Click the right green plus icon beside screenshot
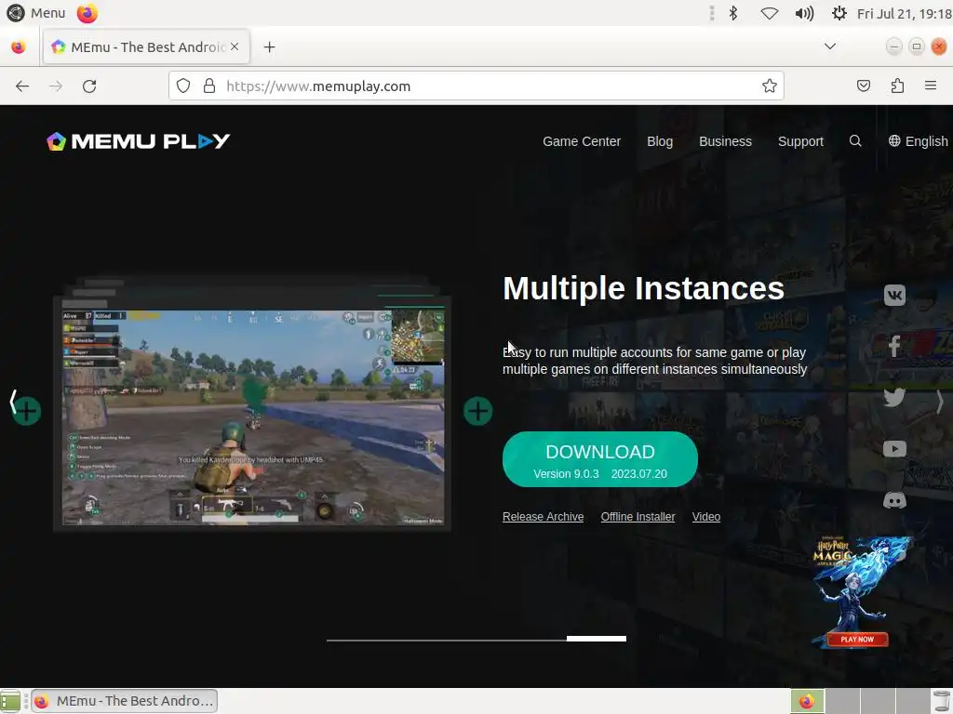The image size is (953, 714). [478, 411]
